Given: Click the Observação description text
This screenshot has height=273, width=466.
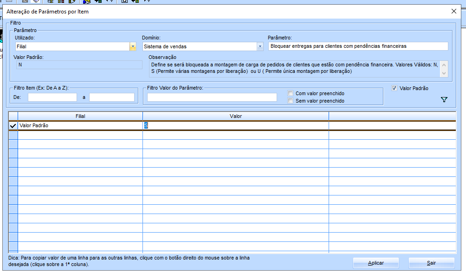Looking at the screenshot, I should pos(294,68).
